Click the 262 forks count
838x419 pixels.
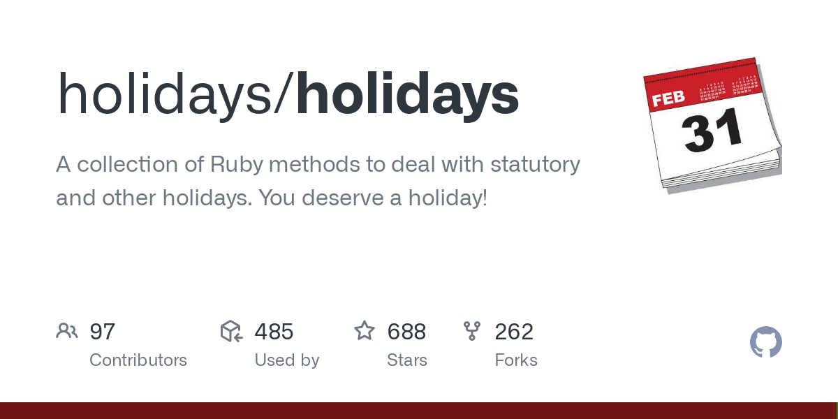(x=514, y=332)
